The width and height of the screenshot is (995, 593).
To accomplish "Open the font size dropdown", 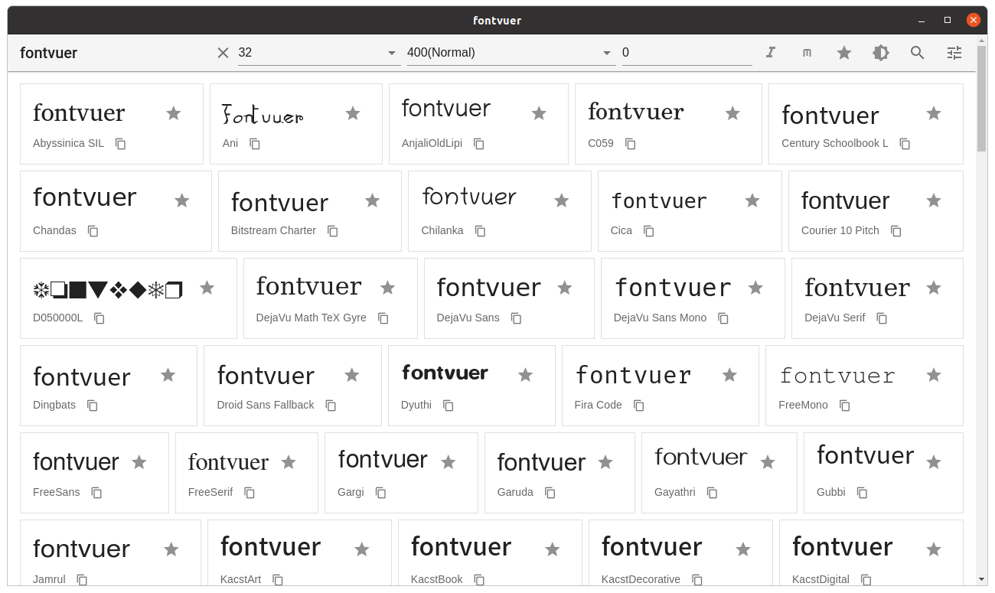I will [x=318, y=52].
